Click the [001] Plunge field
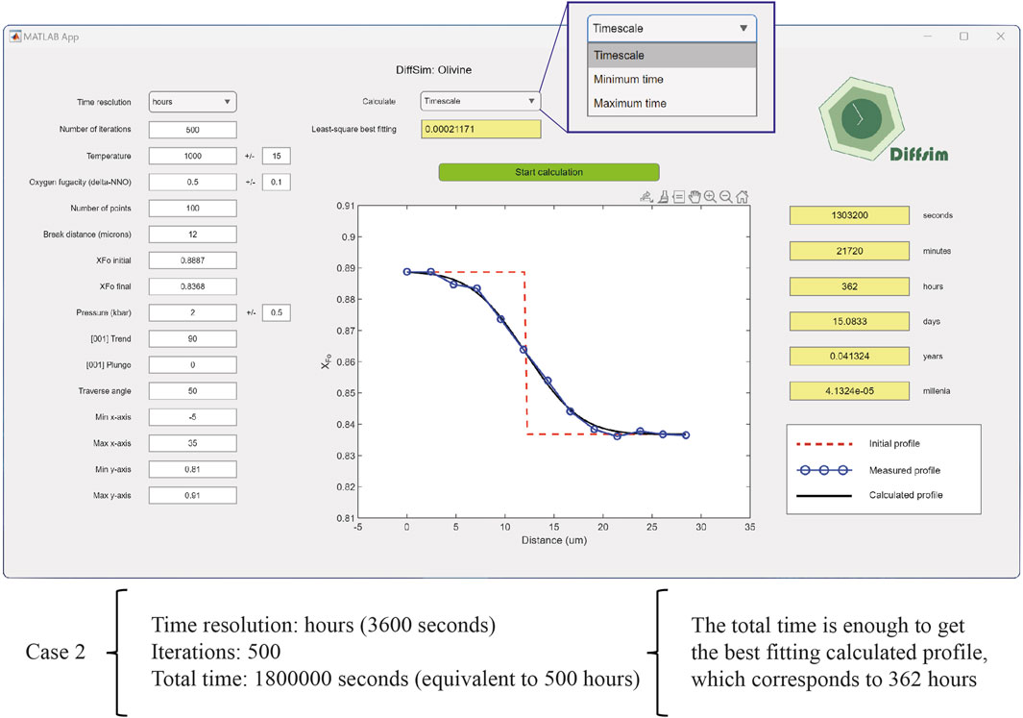The image size is (1023, 718). click(192, 365)
